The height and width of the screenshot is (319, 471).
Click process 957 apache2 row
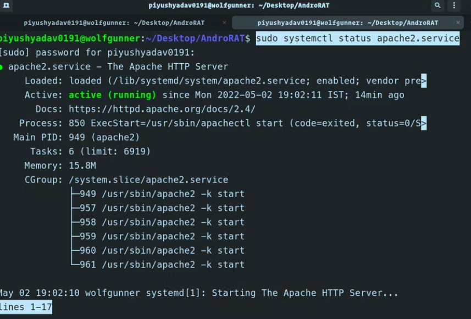pyautogui.click(x=162, y=208)
